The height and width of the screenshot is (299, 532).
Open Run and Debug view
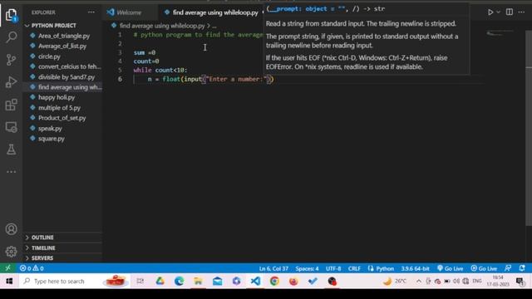11,82
